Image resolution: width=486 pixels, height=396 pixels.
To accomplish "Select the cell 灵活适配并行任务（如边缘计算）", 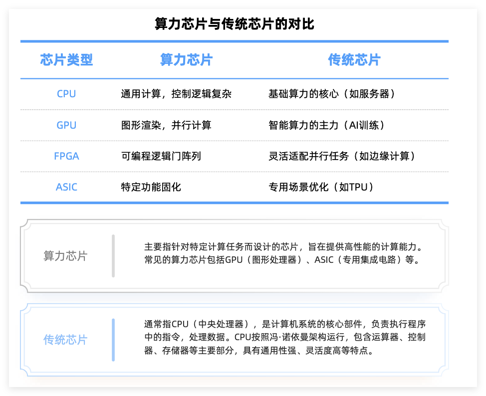I will point(342,156).
